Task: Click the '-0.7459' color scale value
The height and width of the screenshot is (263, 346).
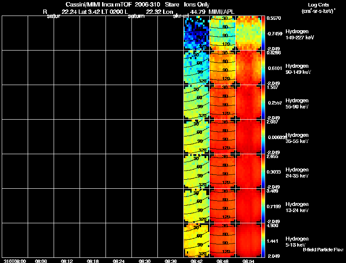Action: 275,34
